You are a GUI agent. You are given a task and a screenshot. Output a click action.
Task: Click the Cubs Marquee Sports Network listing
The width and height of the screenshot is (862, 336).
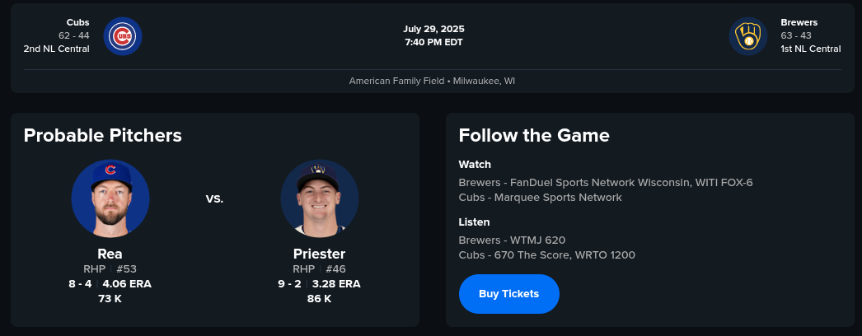pos(540,198)
